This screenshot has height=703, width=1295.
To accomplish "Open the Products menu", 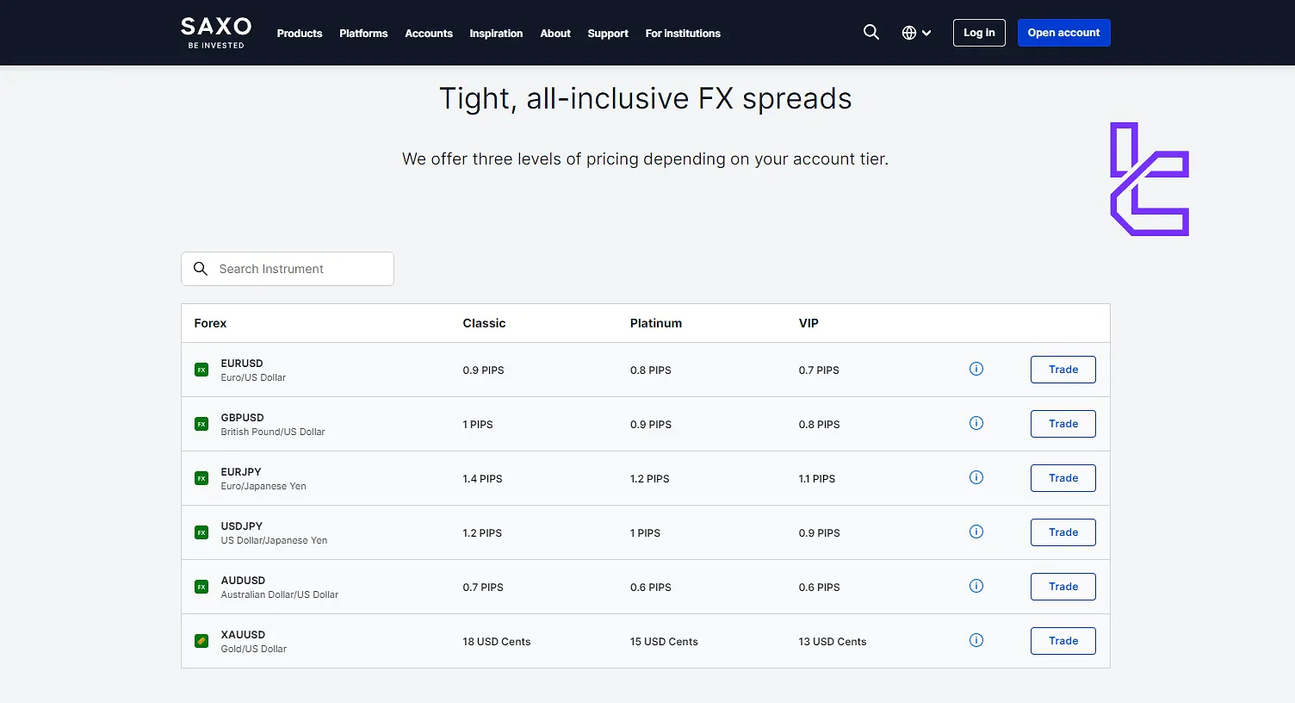I will (x=300, y=34).
